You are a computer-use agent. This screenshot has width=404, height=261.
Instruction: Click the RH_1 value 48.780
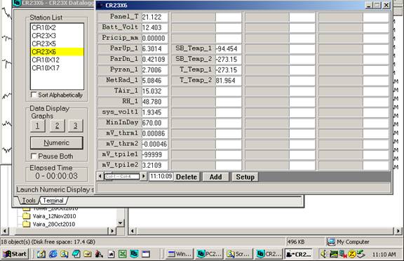click(154, 102)
